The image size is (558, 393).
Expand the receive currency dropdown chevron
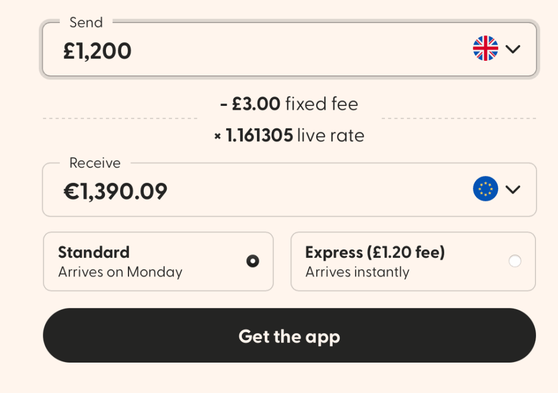tap(513, 189)
